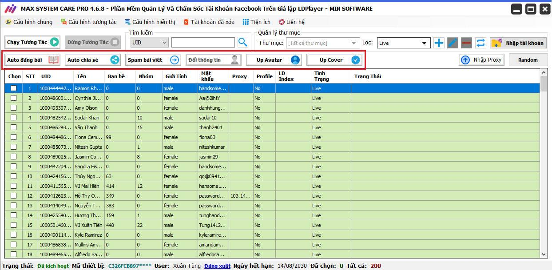The width and height of the screenshot is (552, 270).
Task: Check the box for Cynthia Ji... row
Action: [13, 98]
